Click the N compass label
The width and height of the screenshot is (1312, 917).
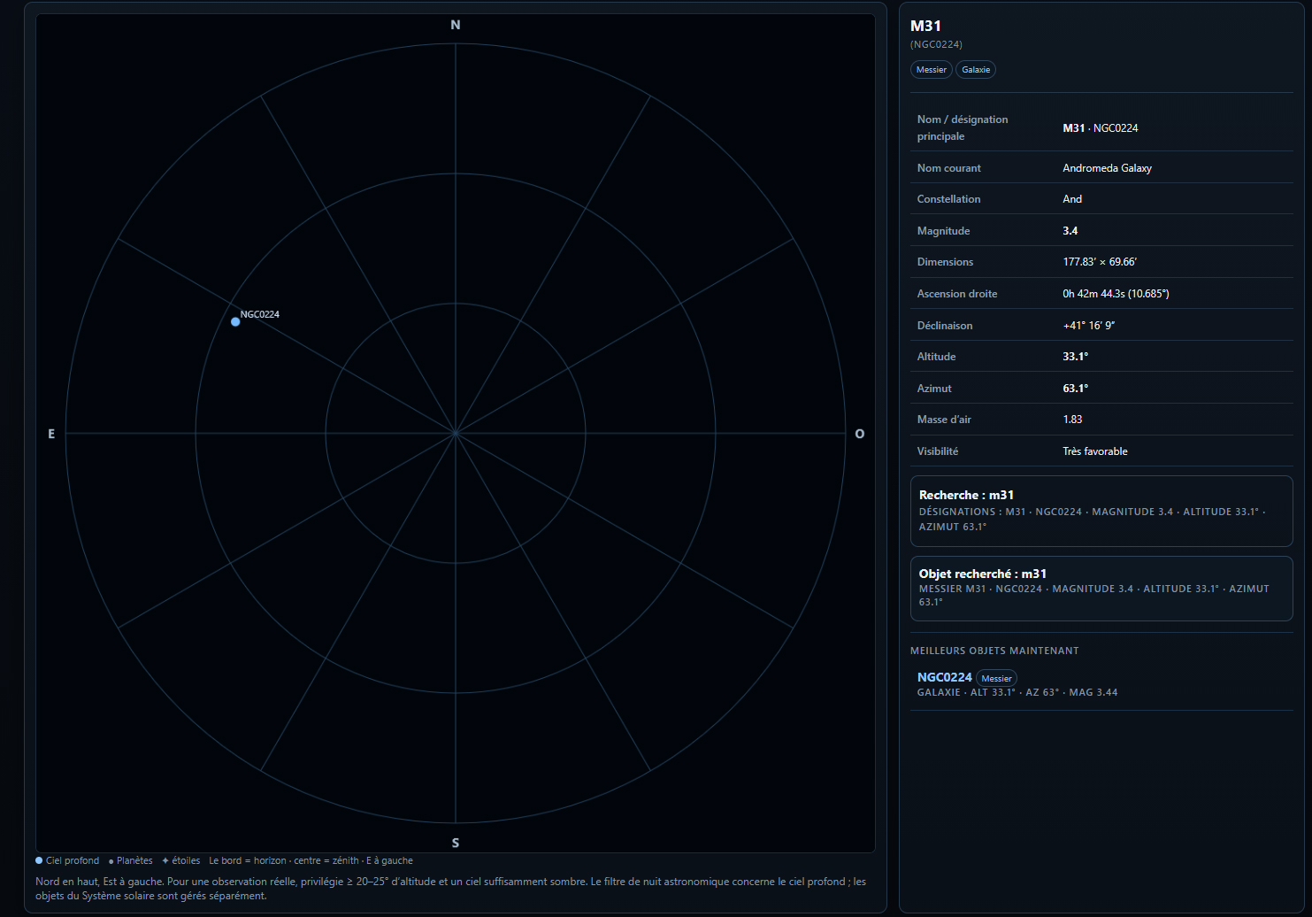[456, 25]
